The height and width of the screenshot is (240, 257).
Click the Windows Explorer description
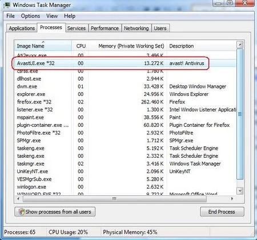point(189,94)
